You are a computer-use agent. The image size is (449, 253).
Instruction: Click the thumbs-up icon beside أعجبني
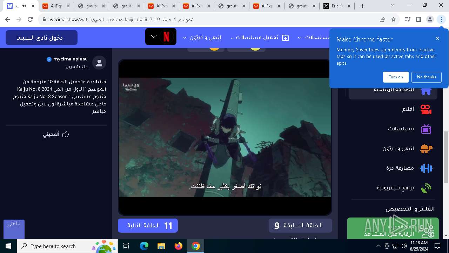click(66, 135)
